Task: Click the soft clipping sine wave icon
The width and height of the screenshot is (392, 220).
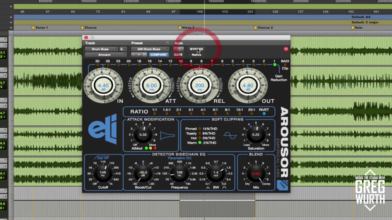Action: tap(230, 135)
